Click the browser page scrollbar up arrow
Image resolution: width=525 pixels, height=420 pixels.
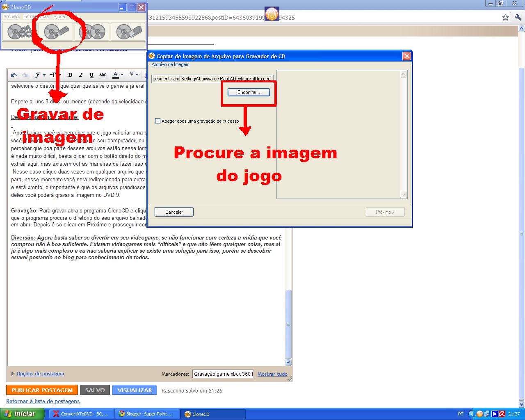(x=522, y=29)
